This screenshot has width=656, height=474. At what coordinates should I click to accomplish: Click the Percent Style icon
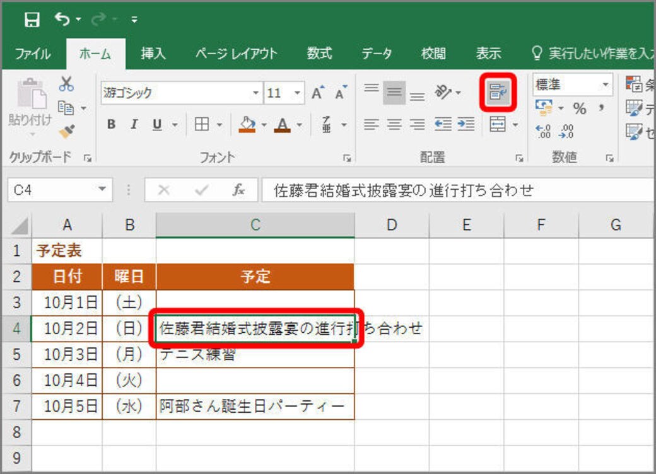point(580,108)
